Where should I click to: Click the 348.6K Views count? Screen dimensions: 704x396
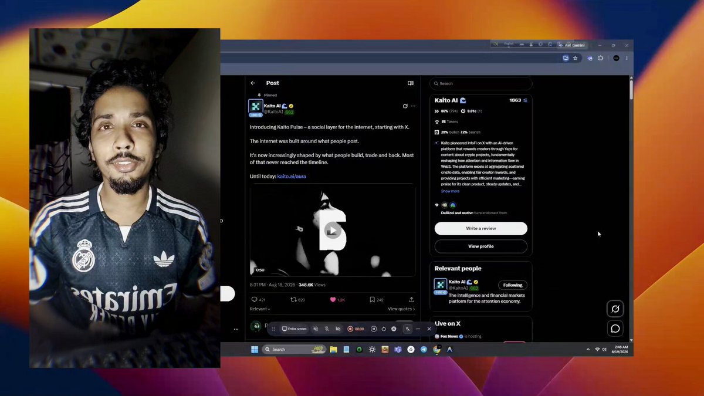(x=312, y=285)
